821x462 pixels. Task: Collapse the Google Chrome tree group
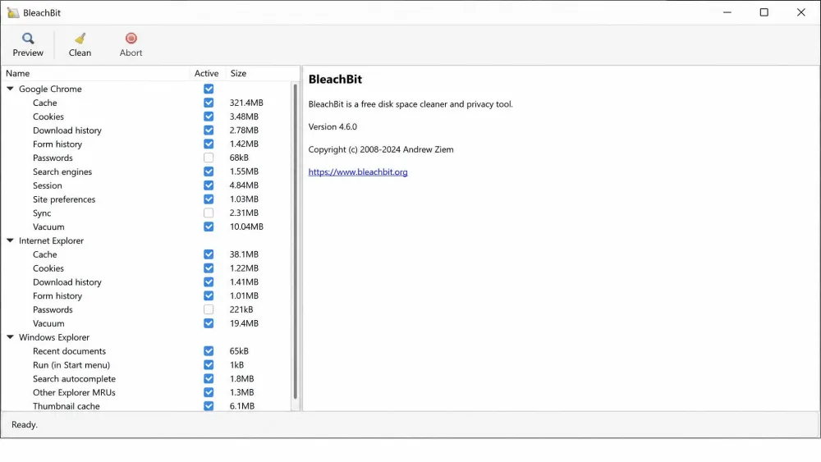[x=10, y=89]
